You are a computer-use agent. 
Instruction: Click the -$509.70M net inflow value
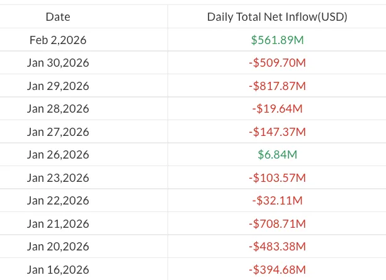[x=277, y=63]
